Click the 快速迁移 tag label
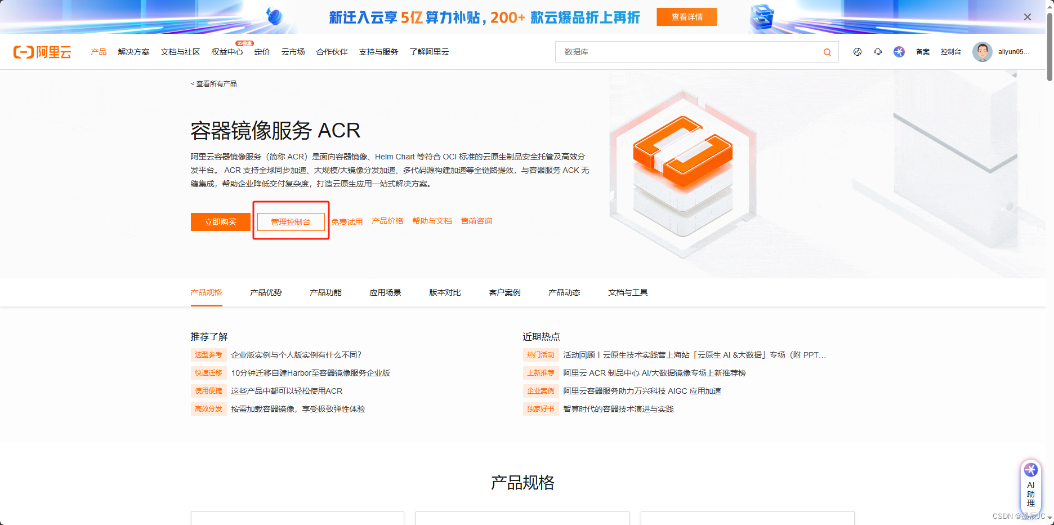The width and height of the screenshot is (1054, 525). pos(208,373)
